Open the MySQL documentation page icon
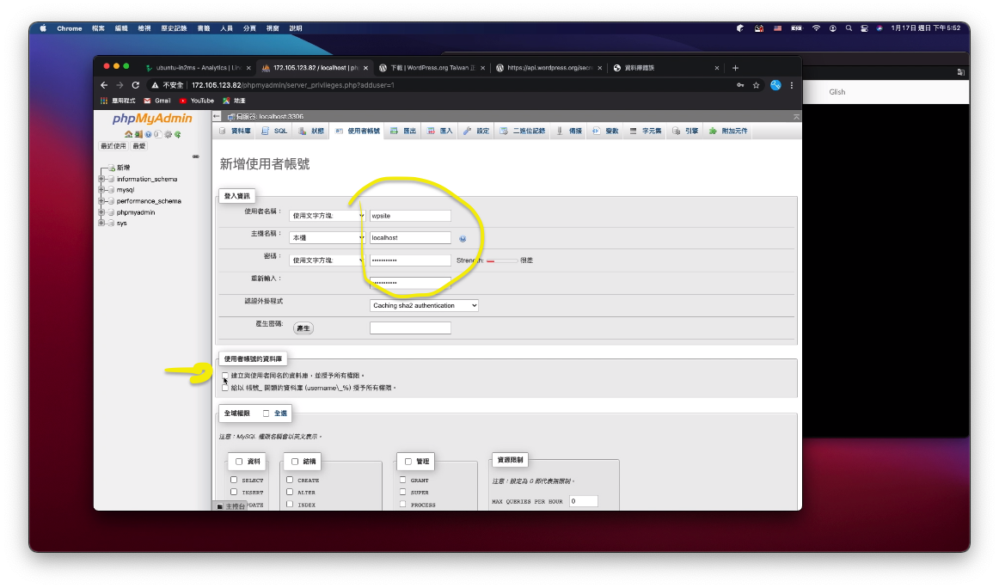The image size is (999, 588). coord(156,134)
